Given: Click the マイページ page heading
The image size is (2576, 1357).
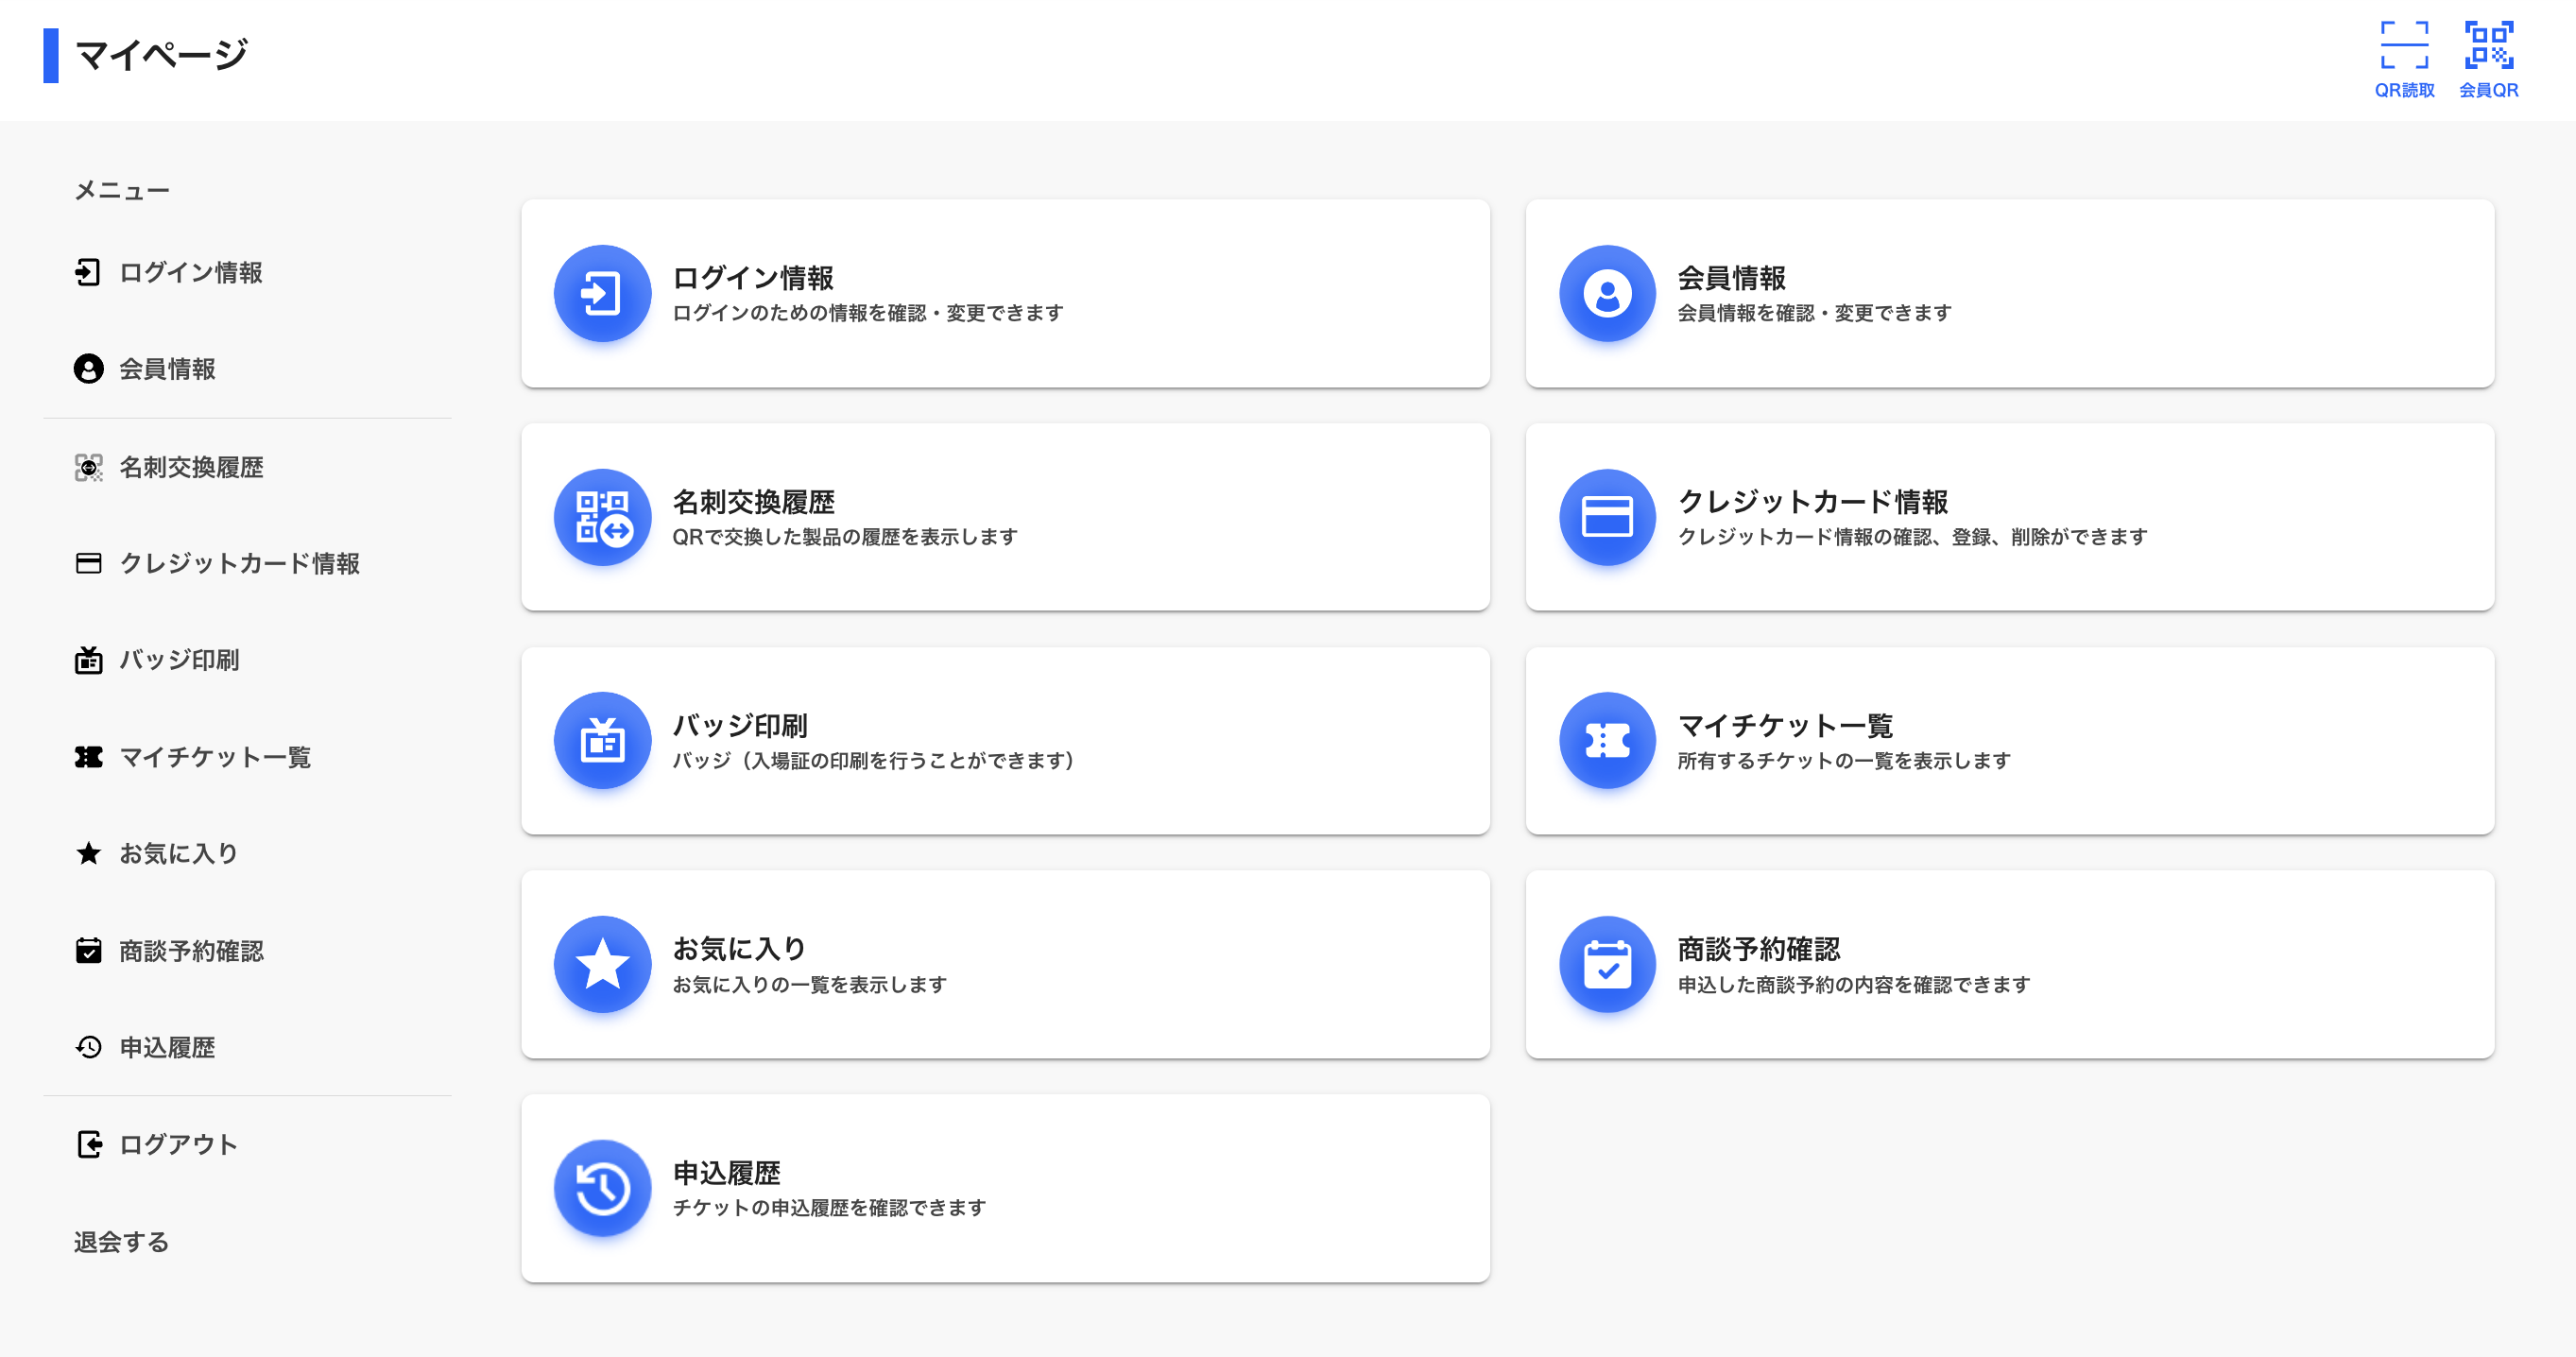Looking at the screenshot, I should coord(161,55).
